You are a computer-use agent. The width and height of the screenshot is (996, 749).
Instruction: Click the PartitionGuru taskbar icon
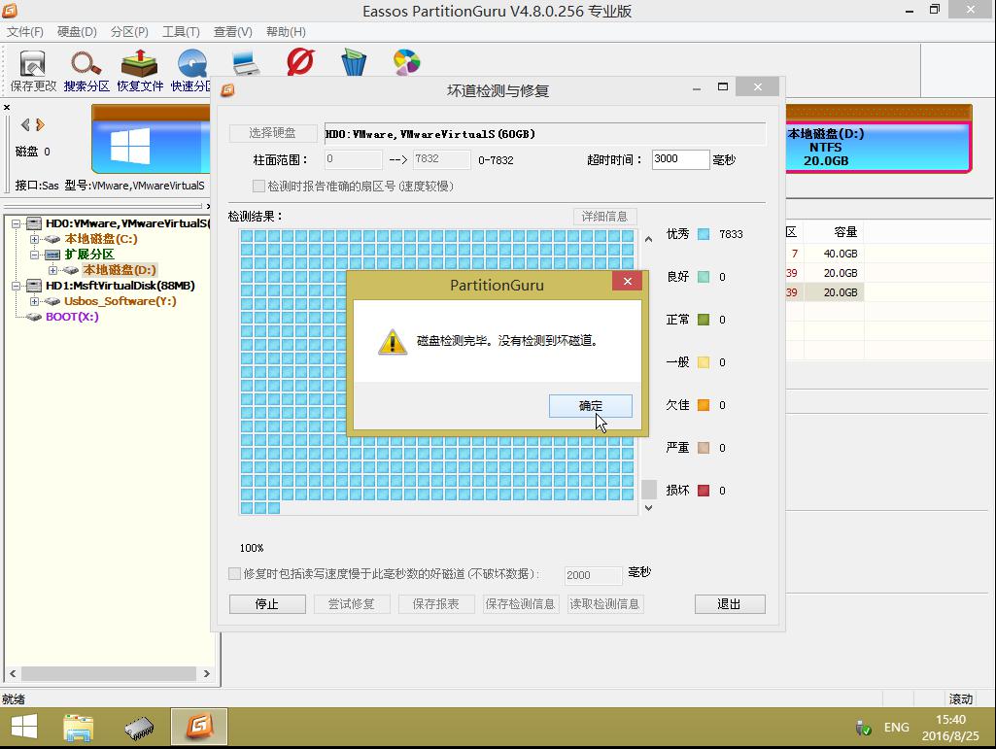point(199,727)
